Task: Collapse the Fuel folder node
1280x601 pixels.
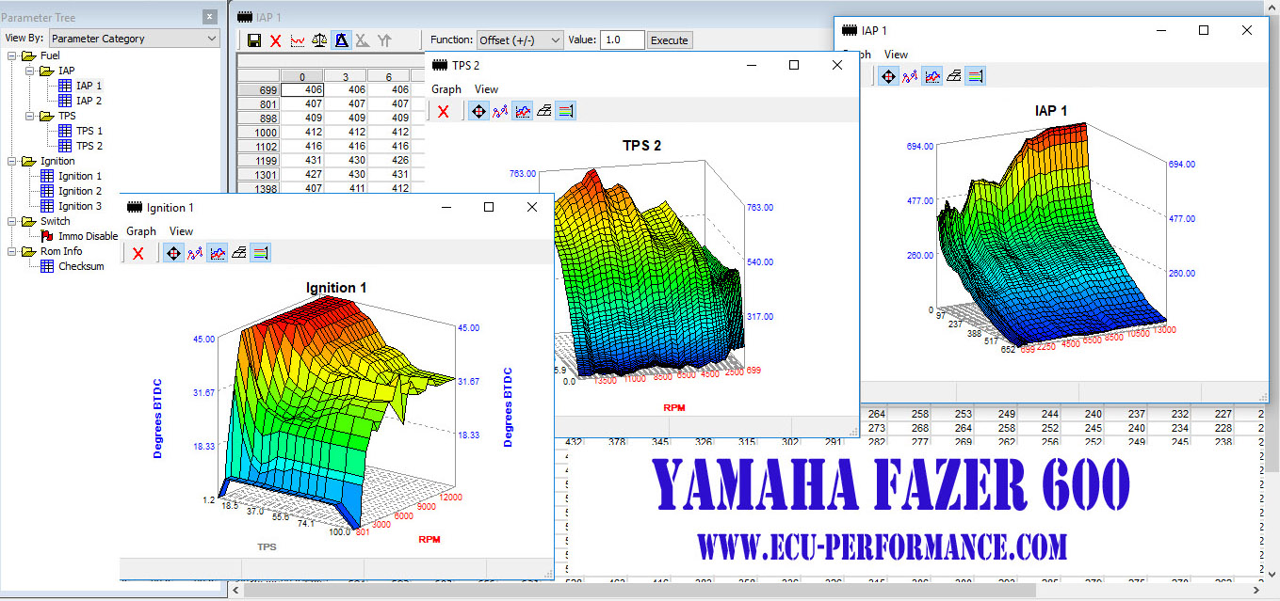Action: pyautogui.click(x=11, y=55)
